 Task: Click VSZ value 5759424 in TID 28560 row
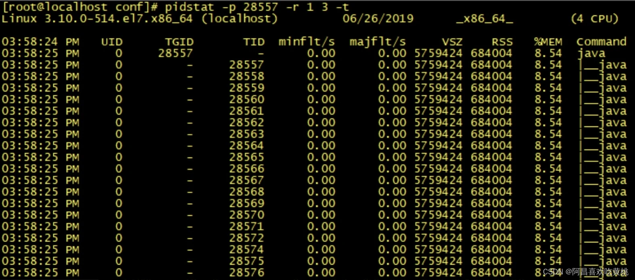439,100
